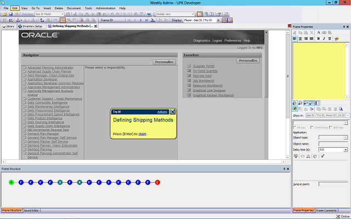Switch to the Inventory Setup tab
351x219 pixels.
coord(31,26)
